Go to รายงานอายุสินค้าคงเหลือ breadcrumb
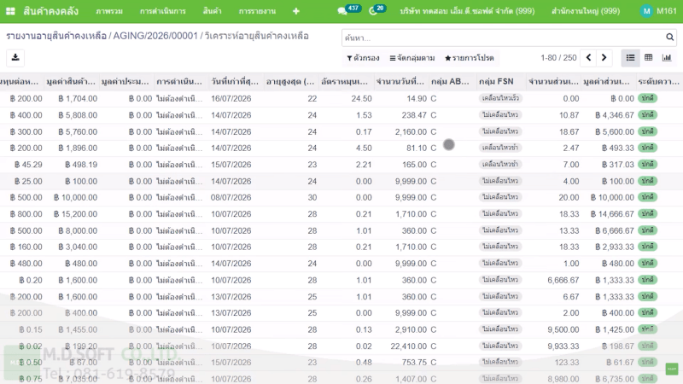 (x=56, y=36)
